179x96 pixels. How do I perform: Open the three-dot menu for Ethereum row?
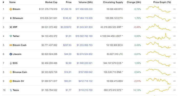click(x=174, y=18)
